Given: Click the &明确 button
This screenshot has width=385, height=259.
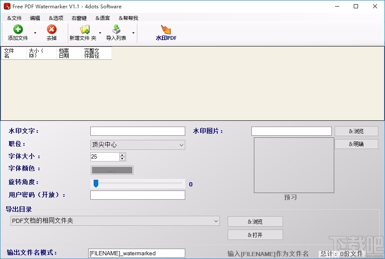Looking at the screenshot, I should click(356, 144).
